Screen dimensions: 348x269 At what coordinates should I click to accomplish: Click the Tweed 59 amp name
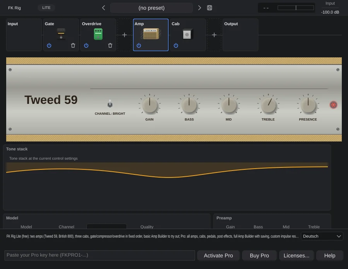51,100
